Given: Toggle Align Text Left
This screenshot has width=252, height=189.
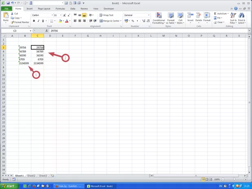Looking at the screenshot, I should tap(75, 21).
